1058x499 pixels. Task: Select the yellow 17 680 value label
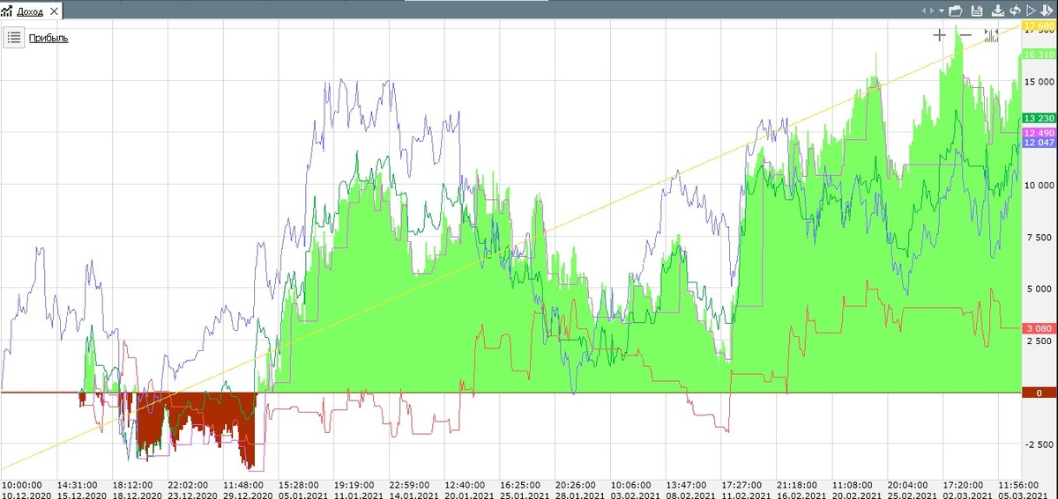point(1039,26)
